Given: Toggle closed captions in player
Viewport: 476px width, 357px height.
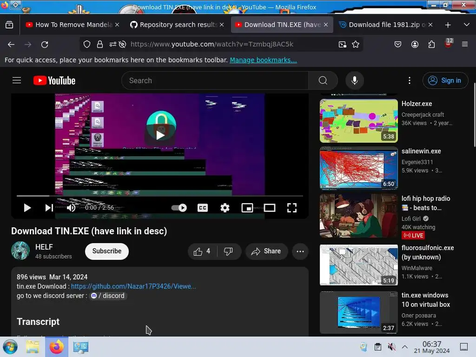Looking at the screenshot, I should [203, 208].
